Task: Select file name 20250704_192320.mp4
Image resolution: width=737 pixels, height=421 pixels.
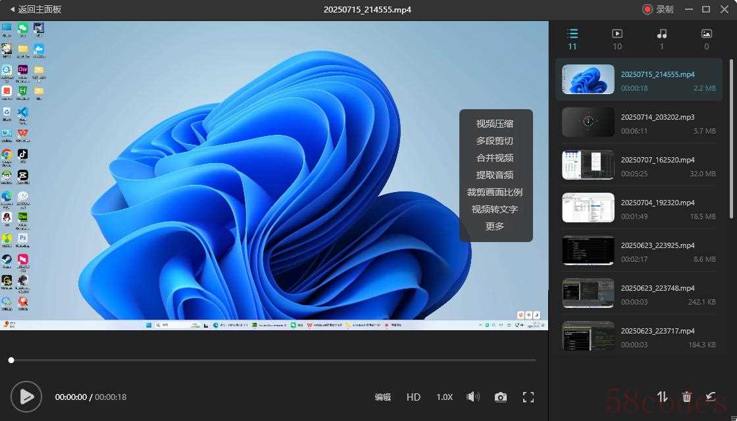Action: point(657,203)
